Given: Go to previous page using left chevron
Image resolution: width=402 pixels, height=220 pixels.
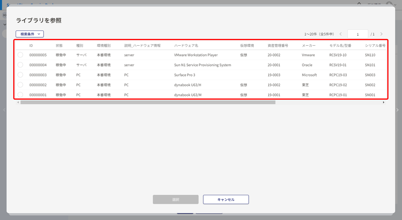Looking at the screenshot, I should (341, 34).
